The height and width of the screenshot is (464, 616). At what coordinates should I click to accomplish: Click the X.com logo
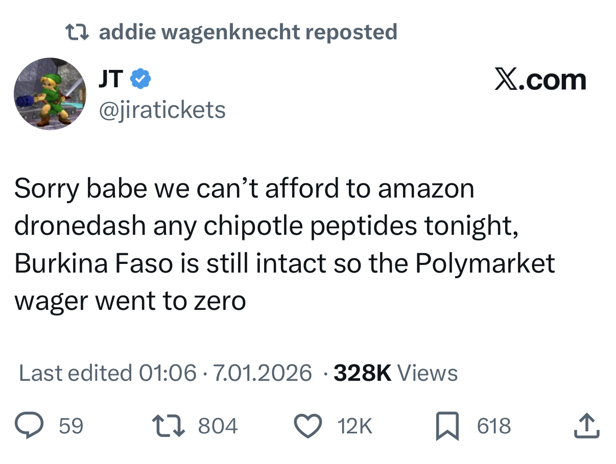pos(540,80)
